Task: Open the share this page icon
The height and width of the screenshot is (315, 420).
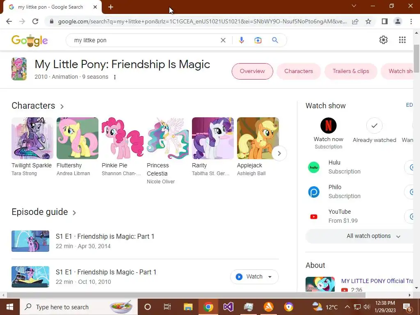Action: [x=355, y=21]
